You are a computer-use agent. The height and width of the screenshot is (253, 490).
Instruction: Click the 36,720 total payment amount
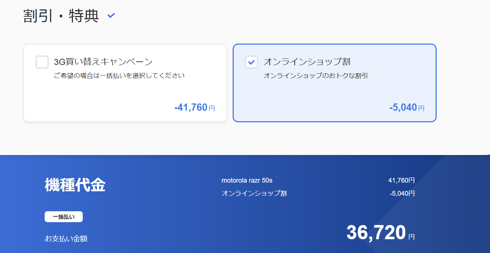(376, 233)
